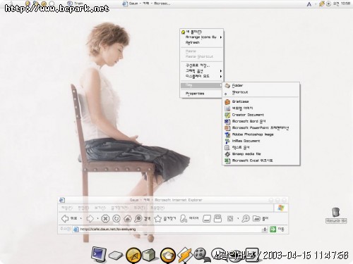The height and width of the screenshot is (264, 353).
Task: Open the 도움말 menu in Internet Explorer
Action: tap(157, 208)
